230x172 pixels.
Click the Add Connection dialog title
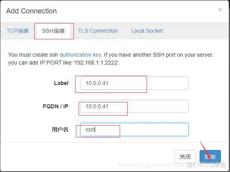(x=31, y=11)
